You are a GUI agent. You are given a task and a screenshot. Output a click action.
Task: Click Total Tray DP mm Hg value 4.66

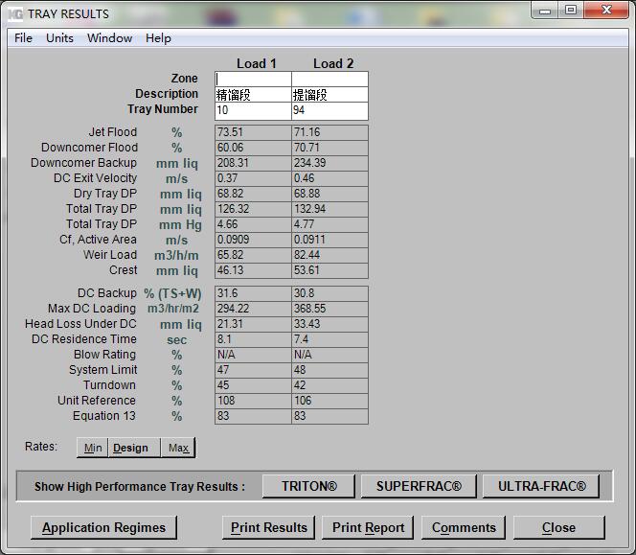253,225
